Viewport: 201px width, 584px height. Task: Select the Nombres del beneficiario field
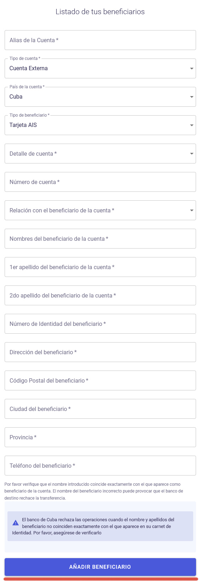(100, 239)
